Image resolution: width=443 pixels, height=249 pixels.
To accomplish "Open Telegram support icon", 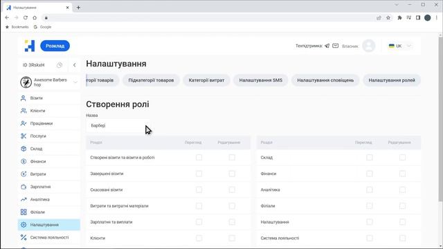I will tap(327, 46).
